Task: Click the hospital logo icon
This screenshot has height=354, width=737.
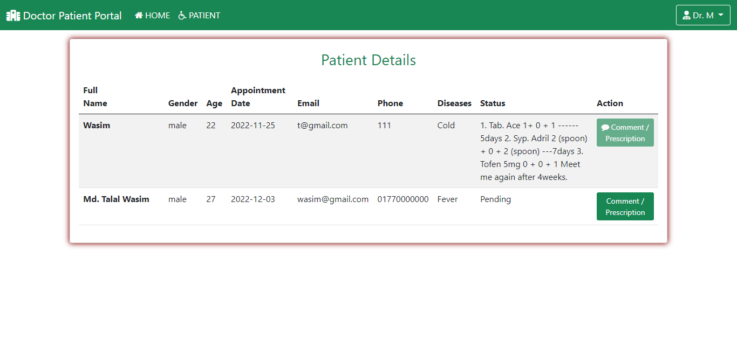Action: coord(13,16)
